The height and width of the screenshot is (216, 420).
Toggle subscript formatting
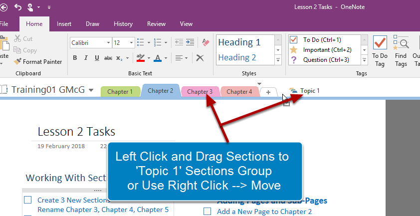point(119,58)
